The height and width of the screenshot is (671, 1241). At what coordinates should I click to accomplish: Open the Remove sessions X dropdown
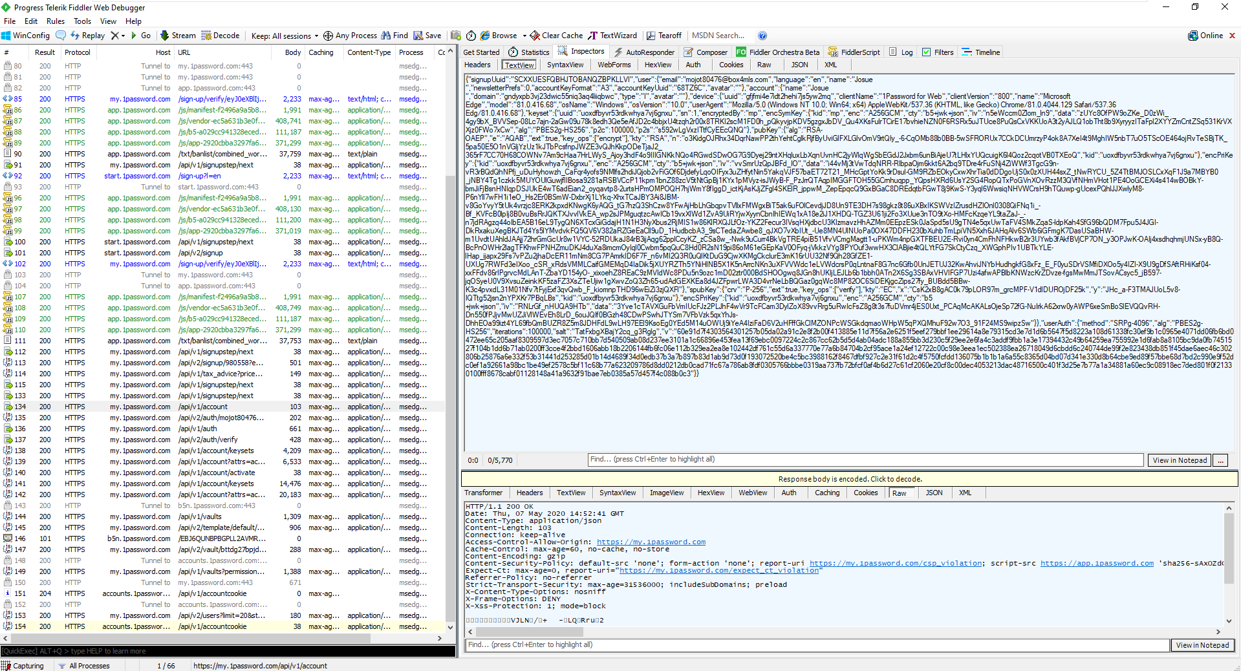tap(117, 36)
